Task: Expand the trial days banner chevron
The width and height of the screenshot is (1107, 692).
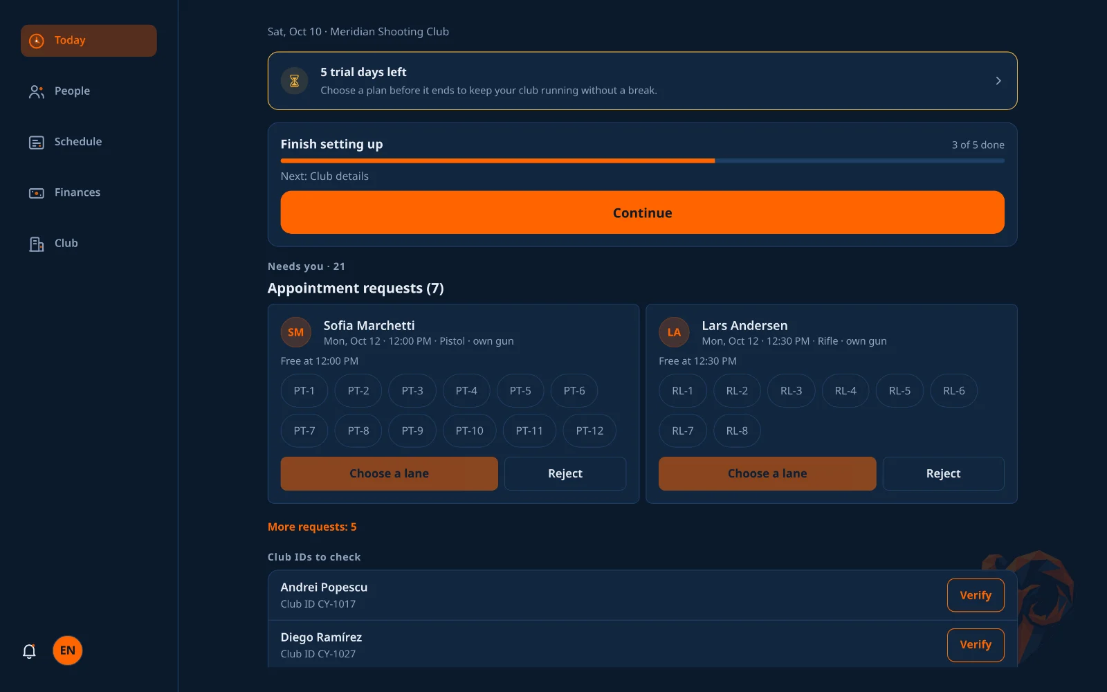Action: (x=998, y=81)
